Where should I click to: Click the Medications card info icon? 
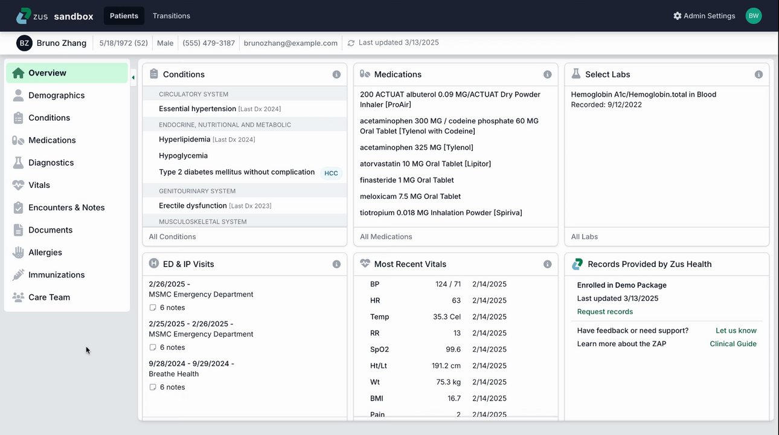[x=547, y=74]
